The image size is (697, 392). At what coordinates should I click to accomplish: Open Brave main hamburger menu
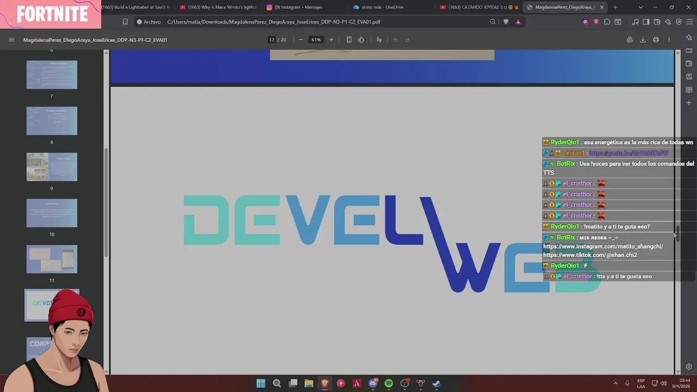point(689,22)
